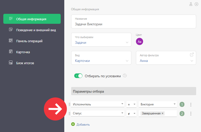Click the Добавить link
Image resolution: width=201 pixels, height=132 pixels.
pyautogui.click(x=83, y=125)
